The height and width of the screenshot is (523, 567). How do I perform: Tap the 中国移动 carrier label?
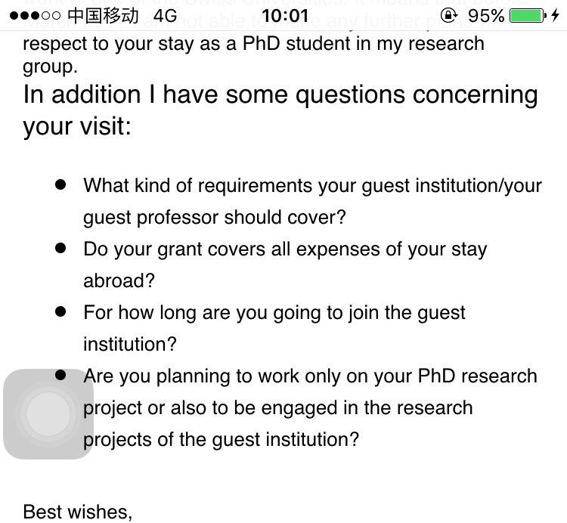[103, 16]
